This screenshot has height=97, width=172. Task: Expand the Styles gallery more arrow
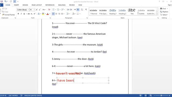[157, 14]
